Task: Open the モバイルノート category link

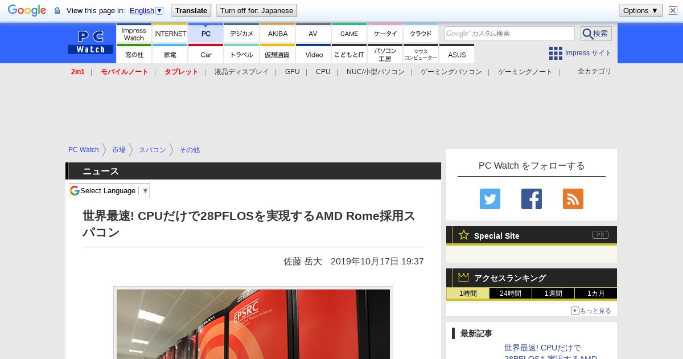Action: [125, 72]
